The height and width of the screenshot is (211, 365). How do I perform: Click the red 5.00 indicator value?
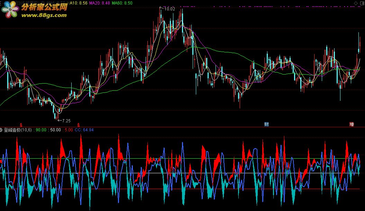click(69, 130)
